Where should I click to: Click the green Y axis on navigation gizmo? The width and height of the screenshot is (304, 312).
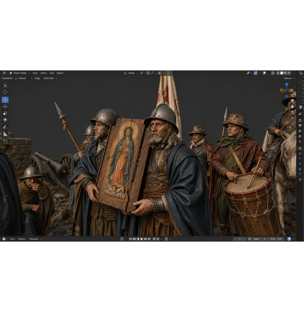point(291,91)
